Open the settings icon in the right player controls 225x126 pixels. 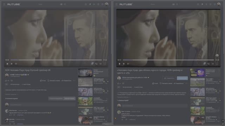click(x=205, y=64)
